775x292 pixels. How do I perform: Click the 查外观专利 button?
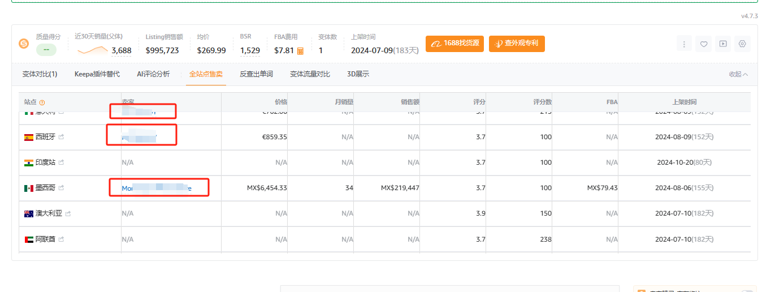pyautogui.click(x=517, y=44)
